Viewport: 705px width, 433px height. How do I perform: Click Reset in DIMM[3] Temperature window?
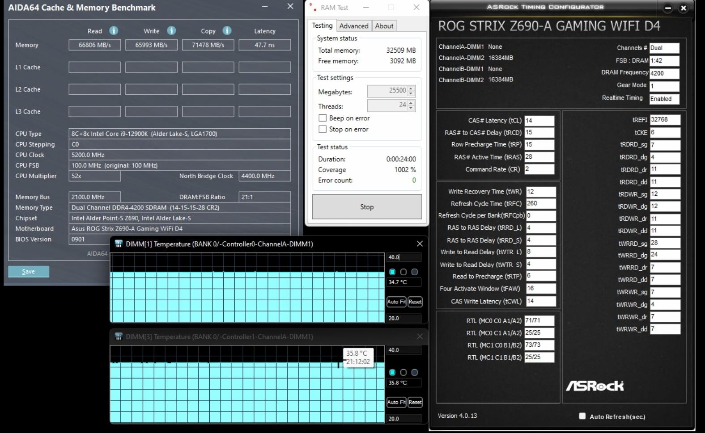(x=415, y=402)
